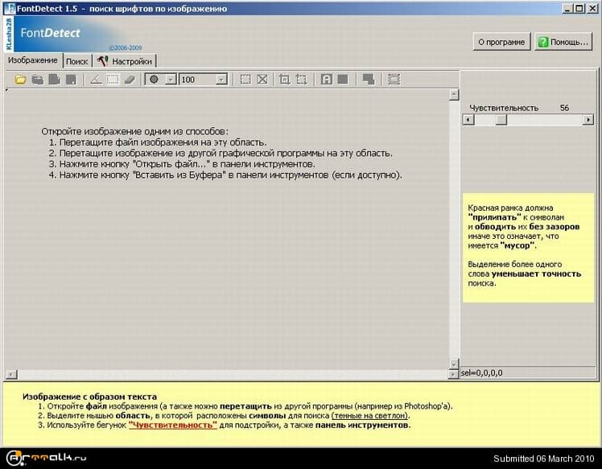Click the paste from clipboard icon
602x469 pixels.
(37, 80)
